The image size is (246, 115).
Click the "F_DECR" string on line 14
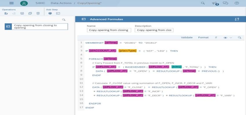click(x=154, y=95)
